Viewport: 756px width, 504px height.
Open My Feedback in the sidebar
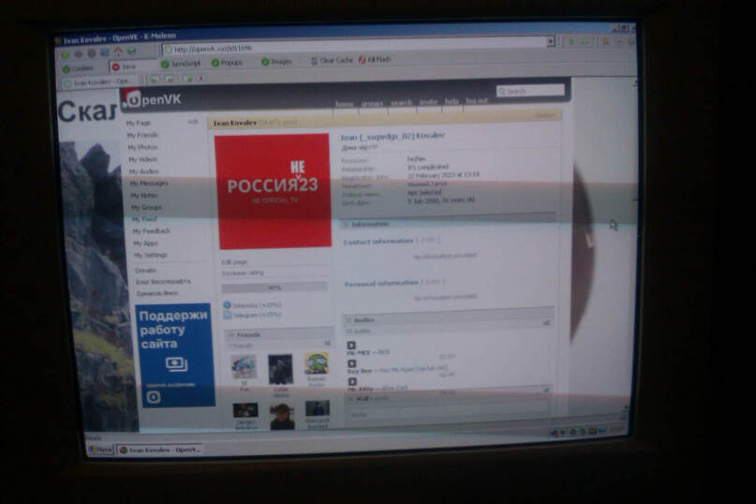coord(152,231)
